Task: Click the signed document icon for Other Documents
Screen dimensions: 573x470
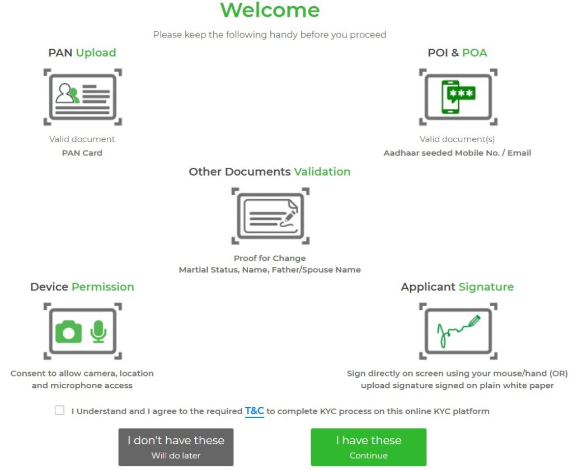Action: tap(270, 216)
